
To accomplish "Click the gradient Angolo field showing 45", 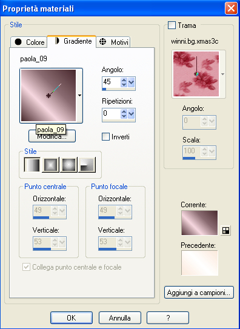I will coord(111,82).
